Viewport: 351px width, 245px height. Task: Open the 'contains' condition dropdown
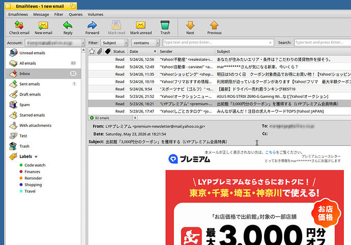click(145, 43)
